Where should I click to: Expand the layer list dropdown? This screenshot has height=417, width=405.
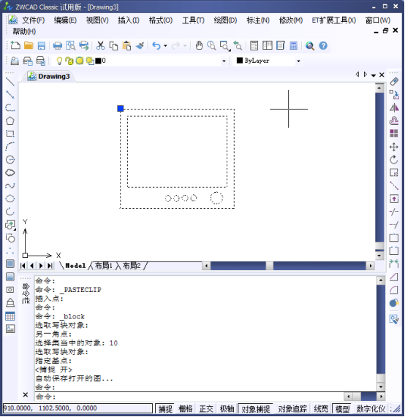point(224,61)
